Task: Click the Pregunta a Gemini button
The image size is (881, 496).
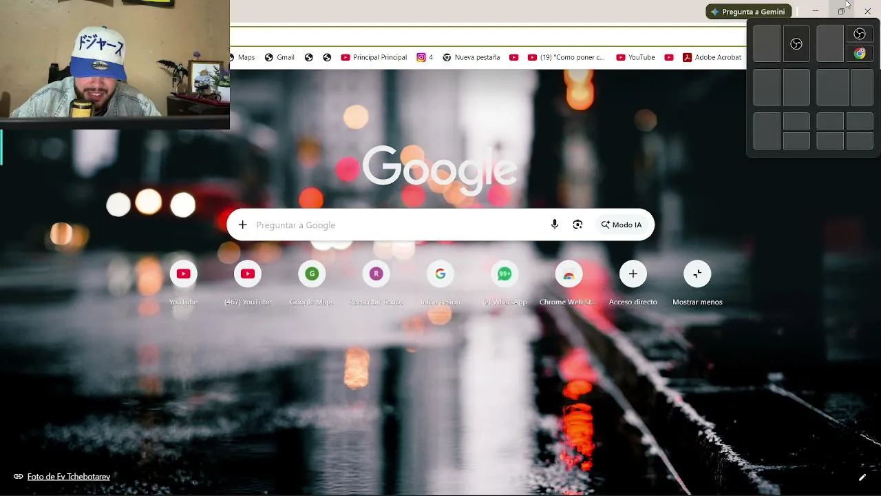Action: tap(749, 12)
